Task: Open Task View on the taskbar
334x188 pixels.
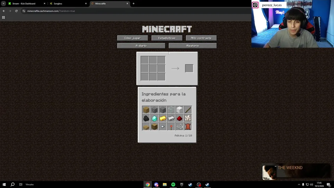Action: click(21, 184)
